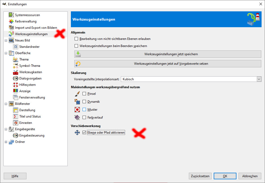Click the Zurücksetzen button
Screen dimensions: 265x183
click(200, 176)
